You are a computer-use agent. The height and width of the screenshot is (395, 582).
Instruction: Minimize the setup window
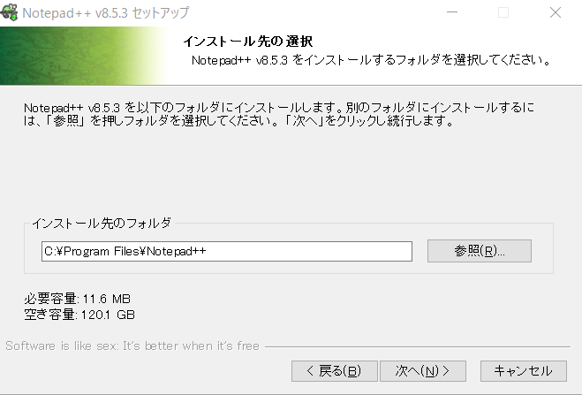[451, 13]
